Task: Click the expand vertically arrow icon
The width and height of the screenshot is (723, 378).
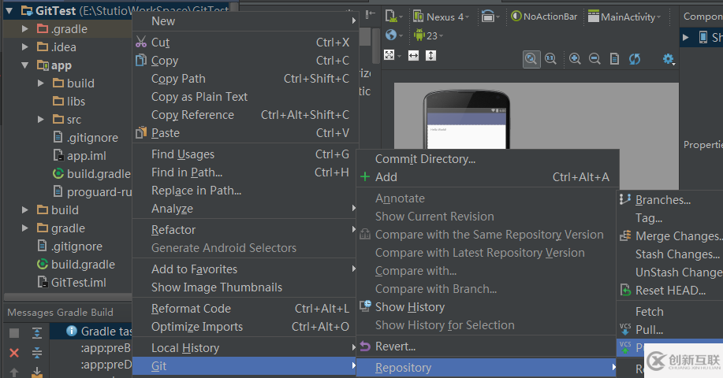Action: [x=430, y=55]
